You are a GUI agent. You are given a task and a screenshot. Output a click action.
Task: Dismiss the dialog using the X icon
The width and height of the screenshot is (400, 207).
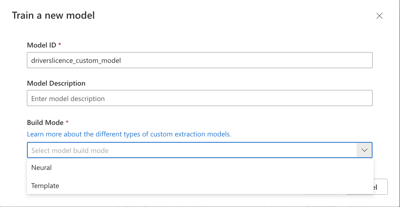click(x=379, y=16)
